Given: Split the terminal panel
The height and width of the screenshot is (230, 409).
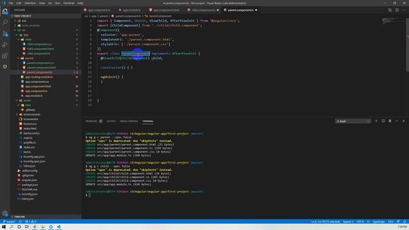Looking at the screenshot, I should [x=383, y=121].
